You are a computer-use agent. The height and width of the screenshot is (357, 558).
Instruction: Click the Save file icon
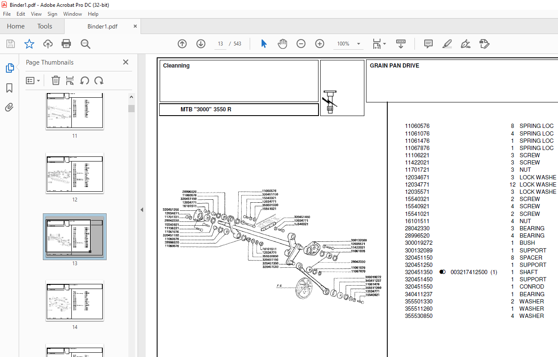(11, 44)
